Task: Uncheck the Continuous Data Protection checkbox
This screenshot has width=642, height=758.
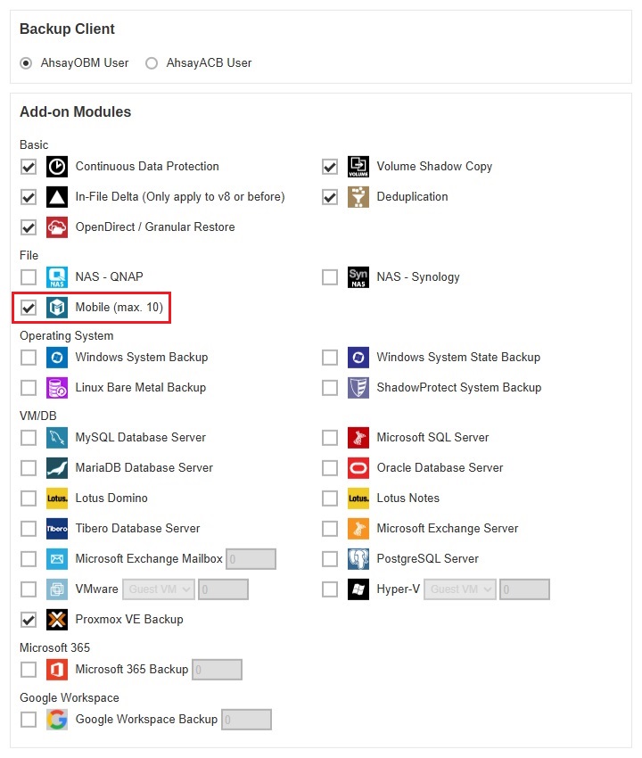Action: click(x=29, y=167)
